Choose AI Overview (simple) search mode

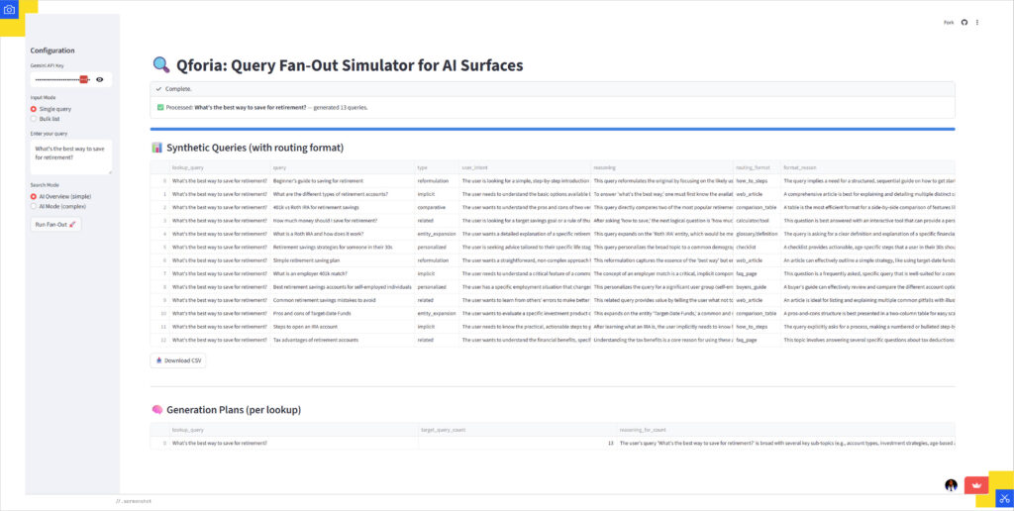tap(35, 196)
